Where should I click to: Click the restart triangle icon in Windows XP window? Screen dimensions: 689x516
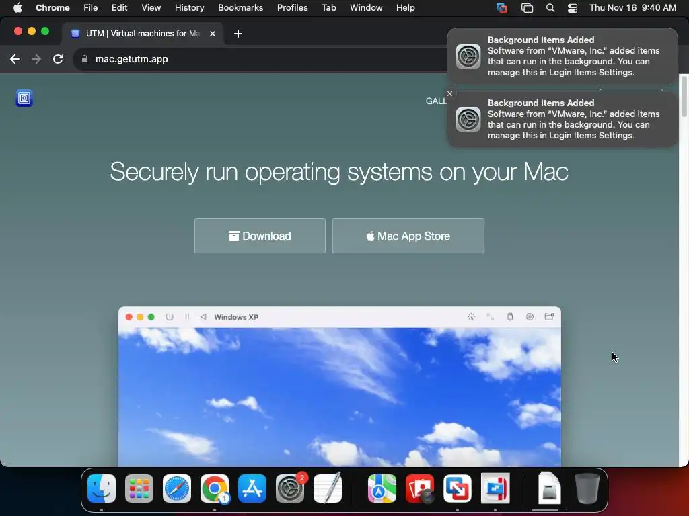click(x=203, y=317)
